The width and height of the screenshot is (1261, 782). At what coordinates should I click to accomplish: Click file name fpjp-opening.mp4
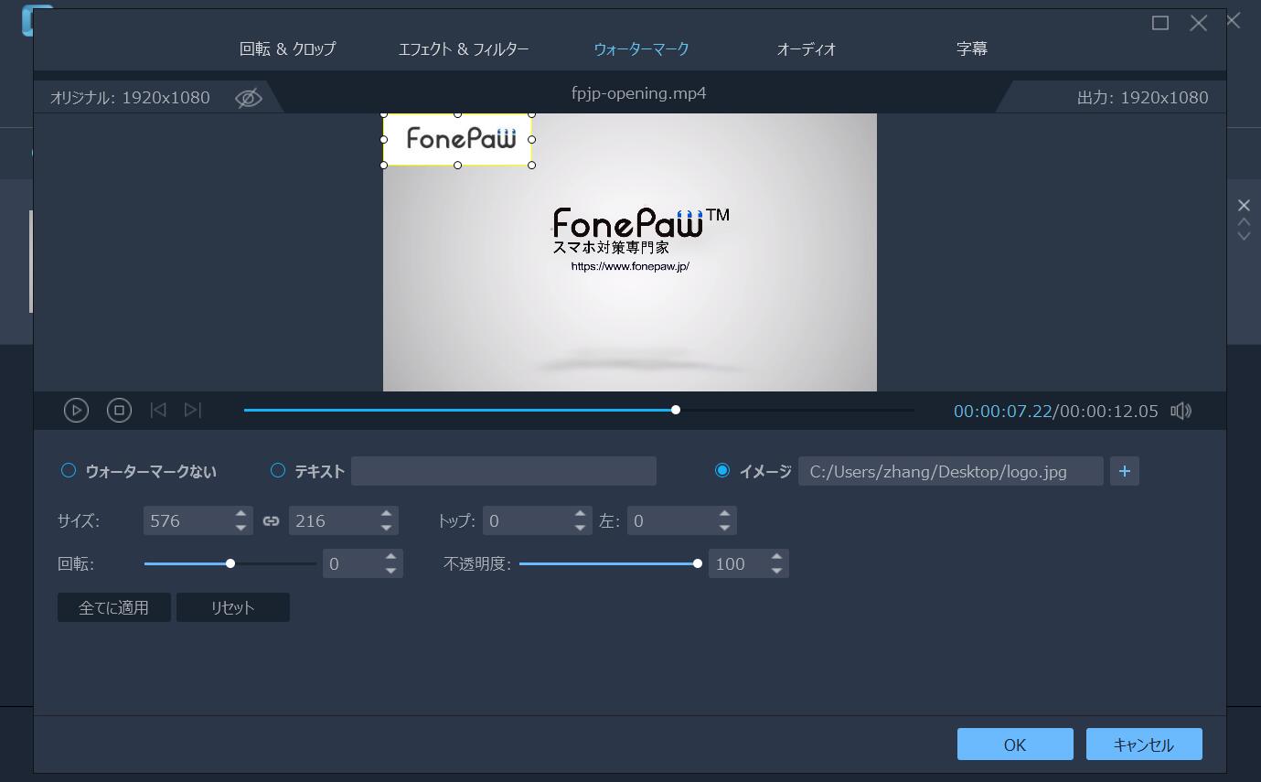(638, 93)
